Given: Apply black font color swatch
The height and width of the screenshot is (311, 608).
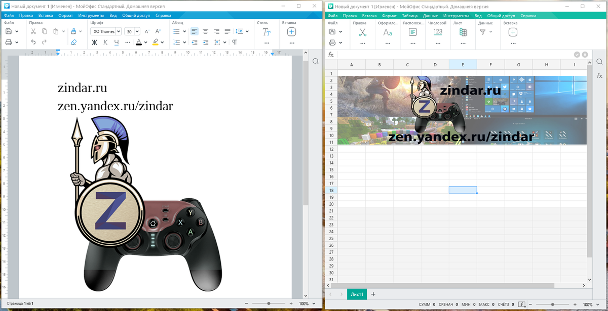Looking at the screenshot, I should pos(139,42).
